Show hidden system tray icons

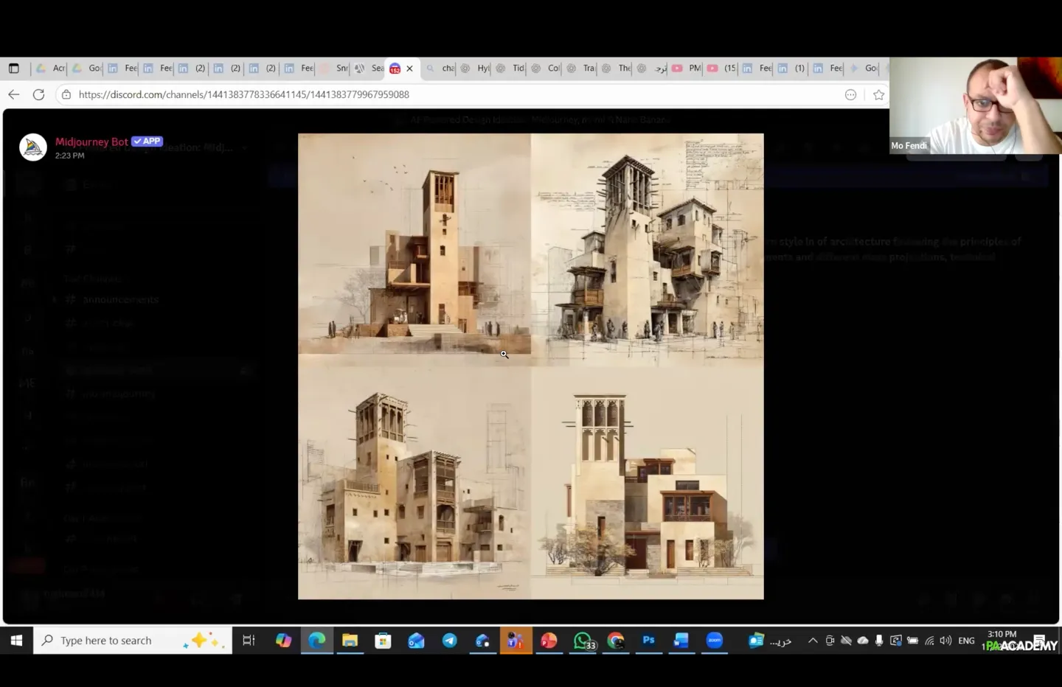tap(813, 641)
